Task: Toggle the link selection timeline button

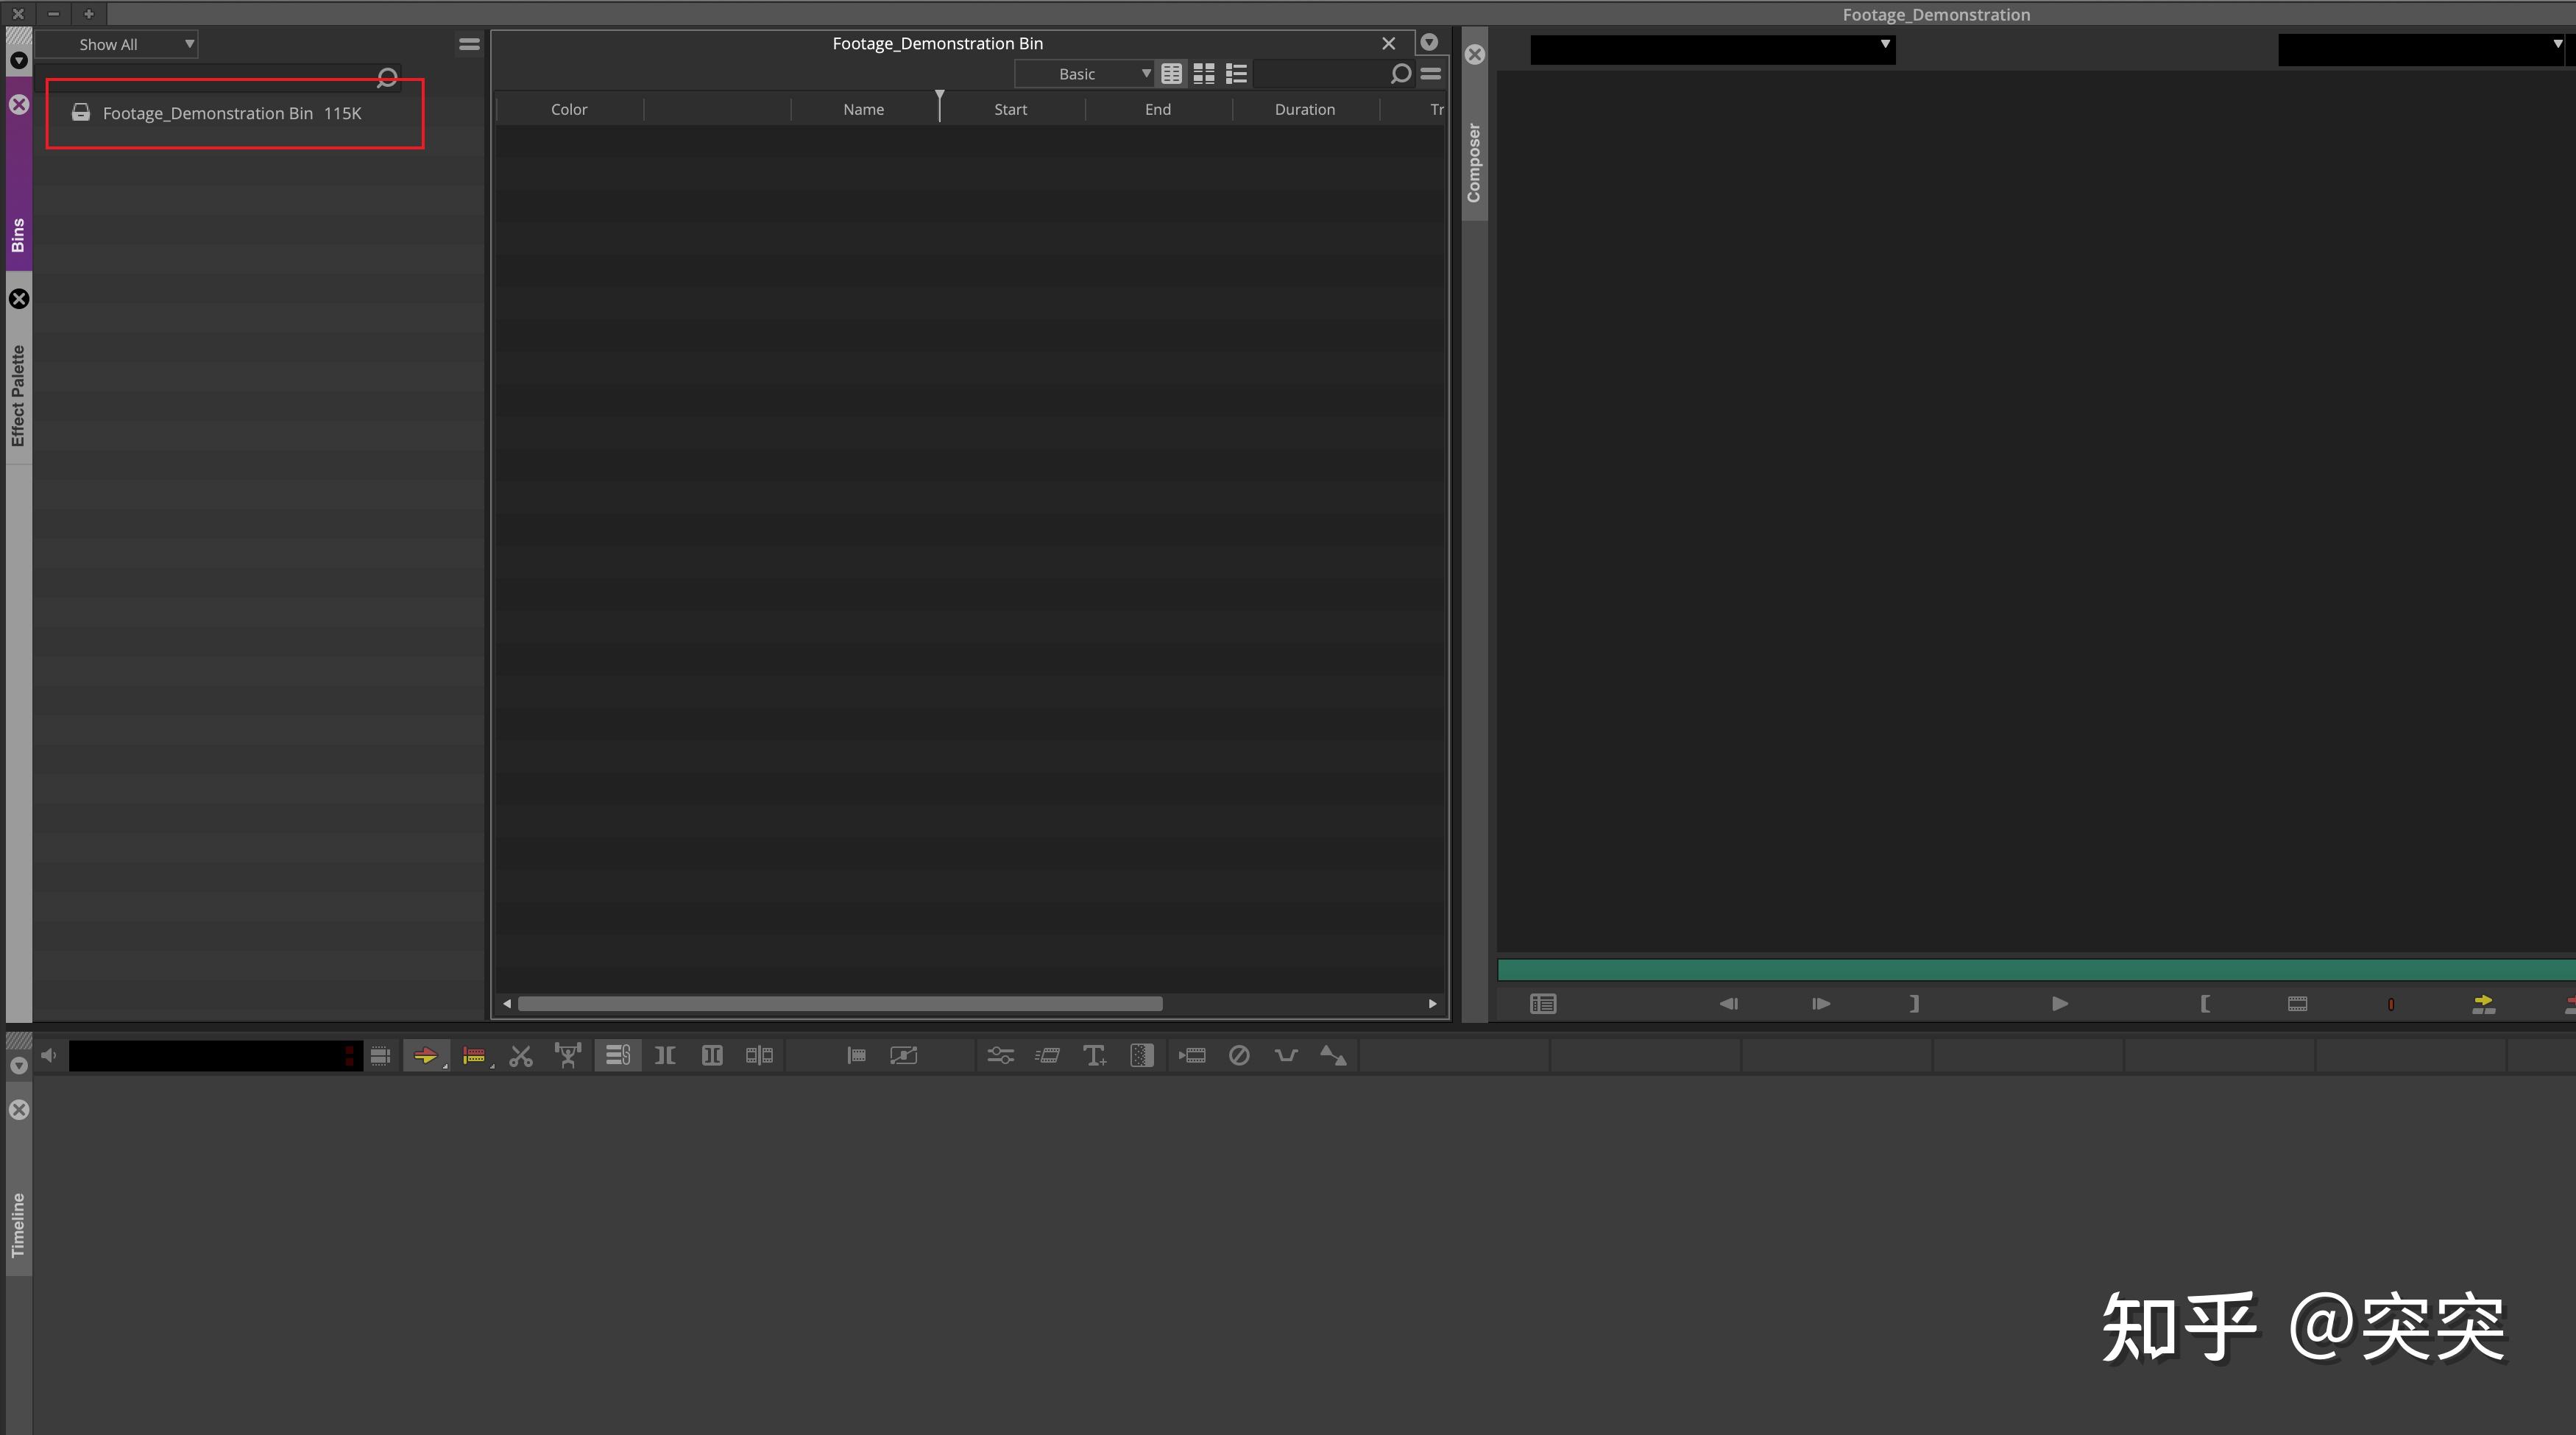Action: (617, 1055)
